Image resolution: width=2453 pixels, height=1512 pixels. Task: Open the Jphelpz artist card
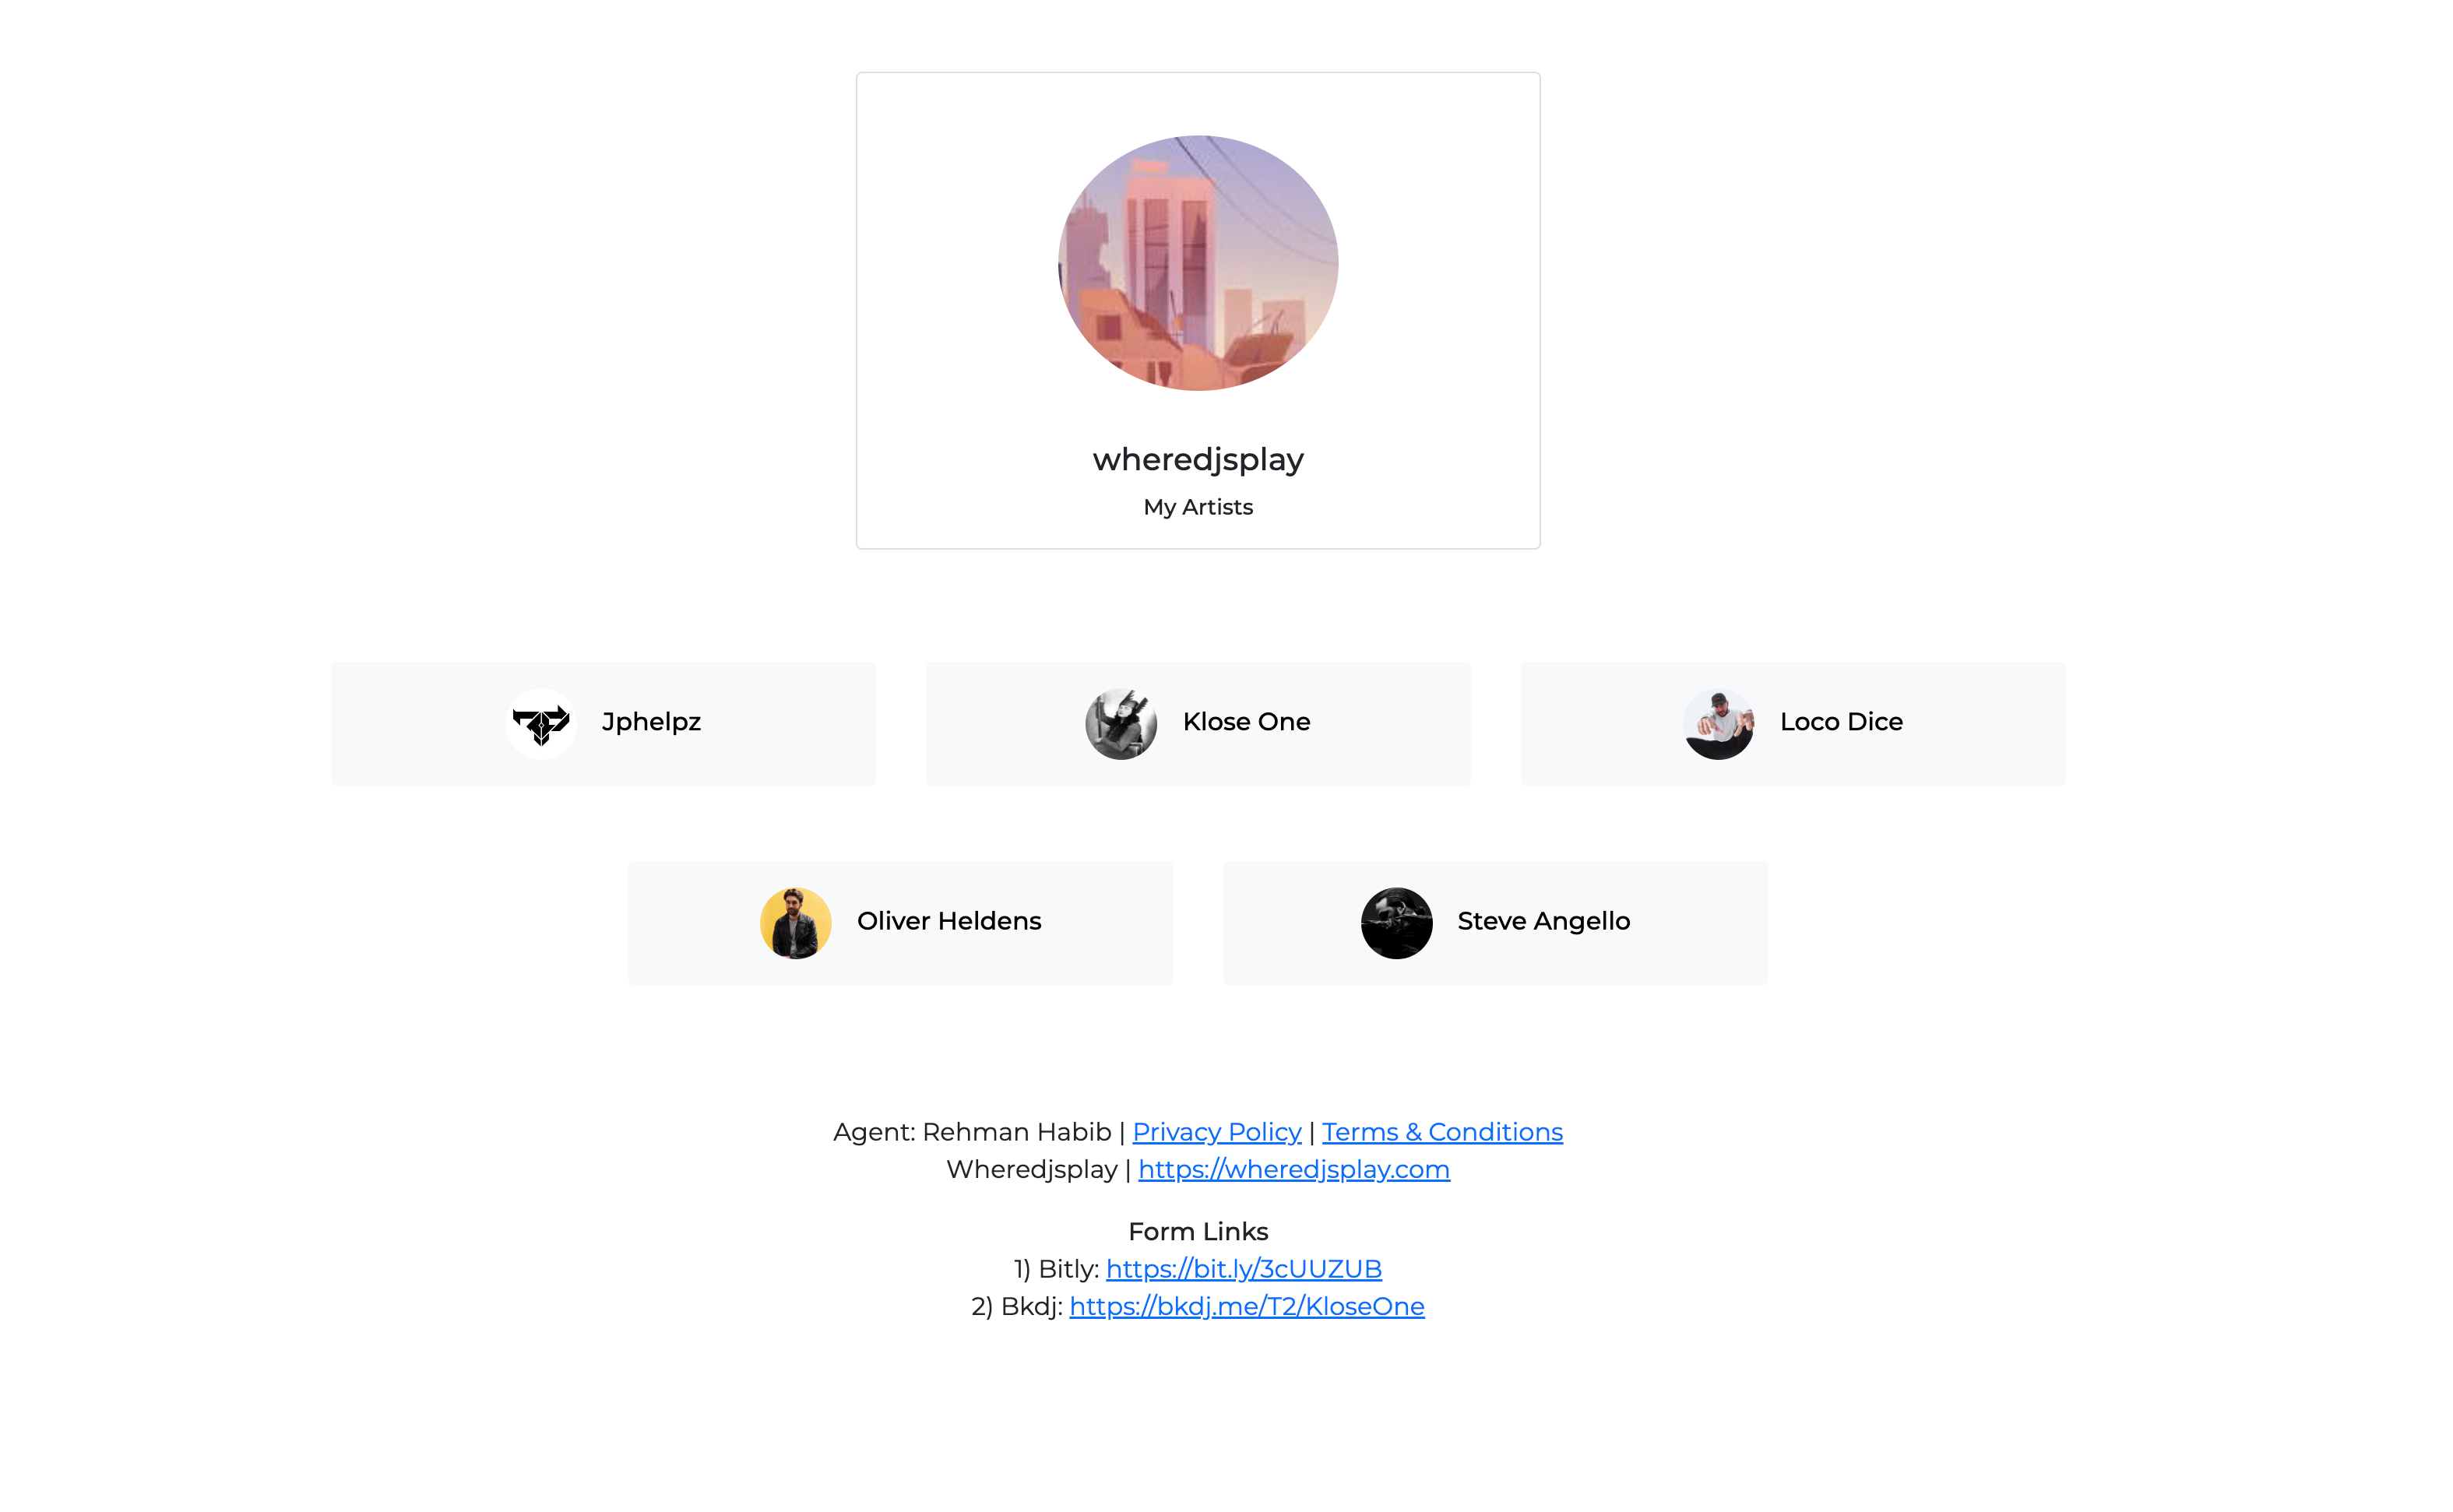(603, 724)
